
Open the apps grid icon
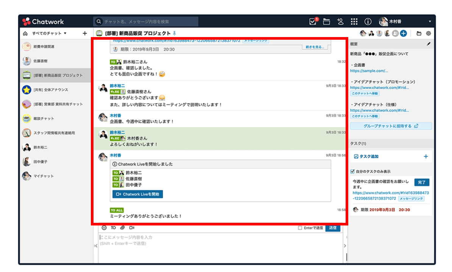[354, 22]
